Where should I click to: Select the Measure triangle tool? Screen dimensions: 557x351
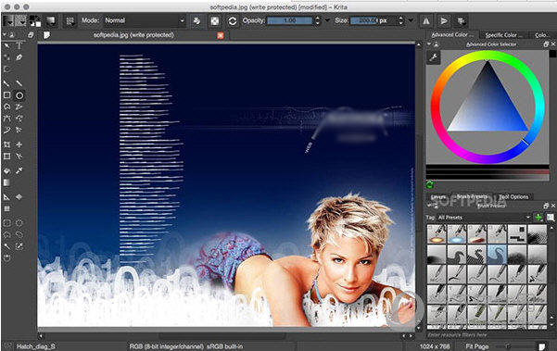pos(6,197)
